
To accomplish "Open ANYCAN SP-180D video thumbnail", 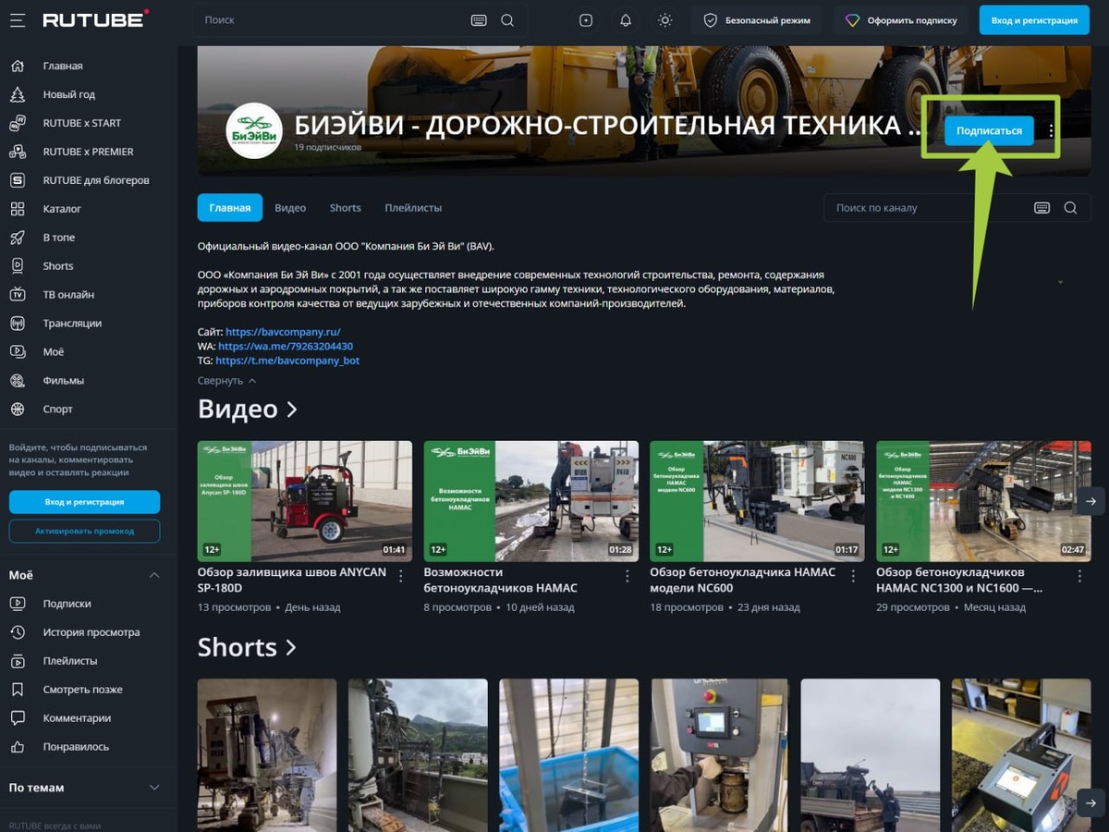I will pos(305,501).
